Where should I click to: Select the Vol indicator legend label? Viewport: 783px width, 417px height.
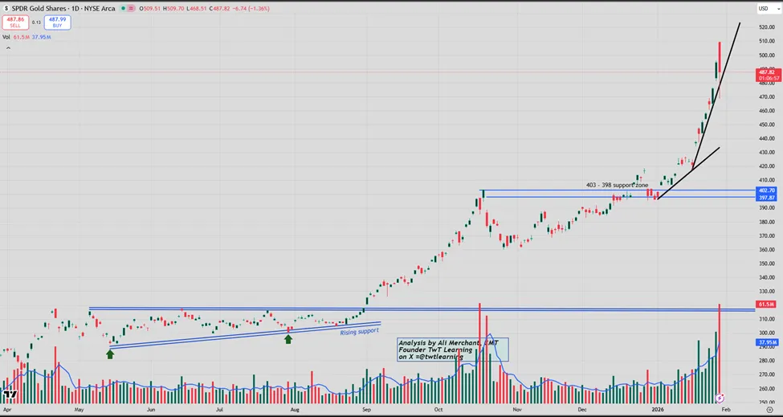pos(6,37)
